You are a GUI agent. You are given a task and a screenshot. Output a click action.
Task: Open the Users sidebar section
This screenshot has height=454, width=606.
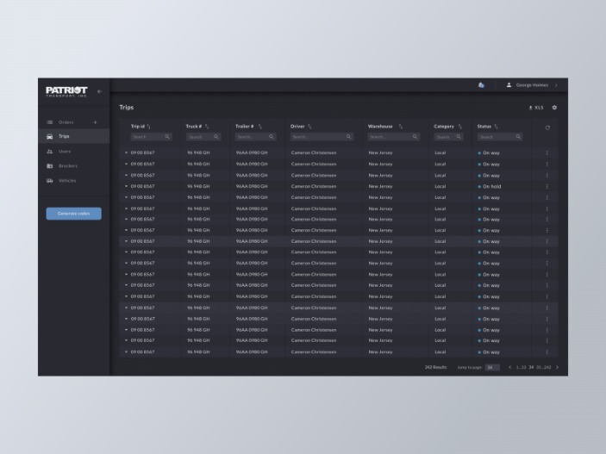point(65,152)
